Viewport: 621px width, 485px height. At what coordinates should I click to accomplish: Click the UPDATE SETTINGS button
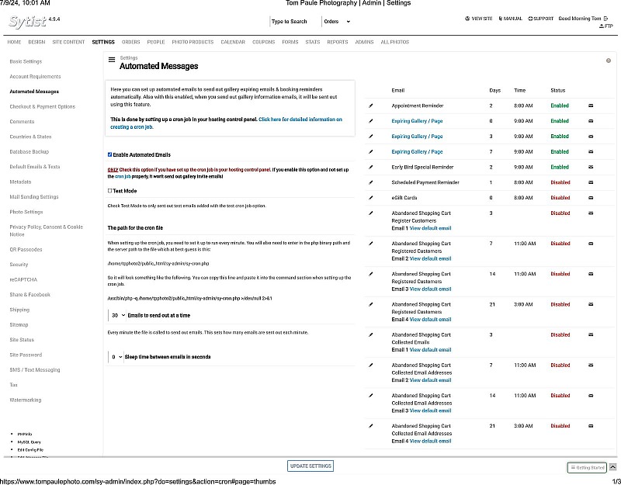[310, 466]
